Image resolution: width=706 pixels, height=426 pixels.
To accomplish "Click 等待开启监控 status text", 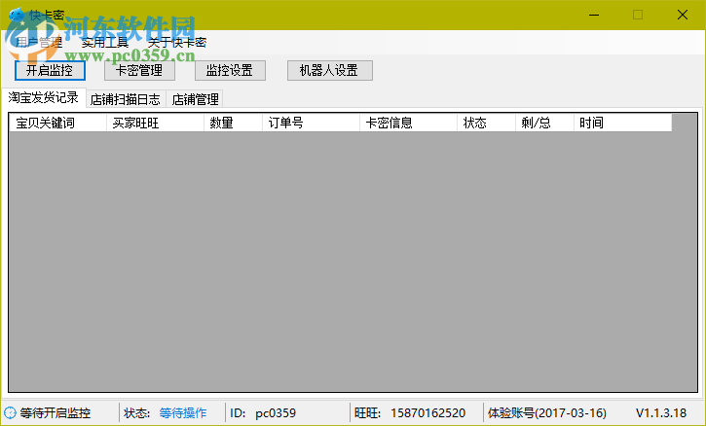I will pos(56,413).
